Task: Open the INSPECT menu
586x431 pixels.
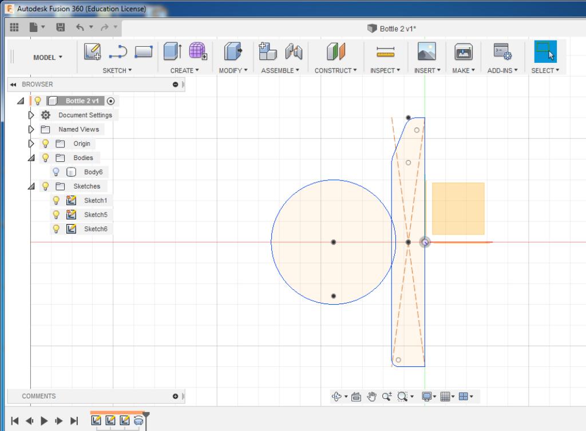Action: pos(385,70)
